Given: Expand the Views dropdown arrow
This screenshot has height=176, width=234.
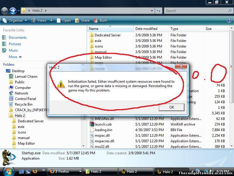Looking at the screenshot, I should coord(51,21).
